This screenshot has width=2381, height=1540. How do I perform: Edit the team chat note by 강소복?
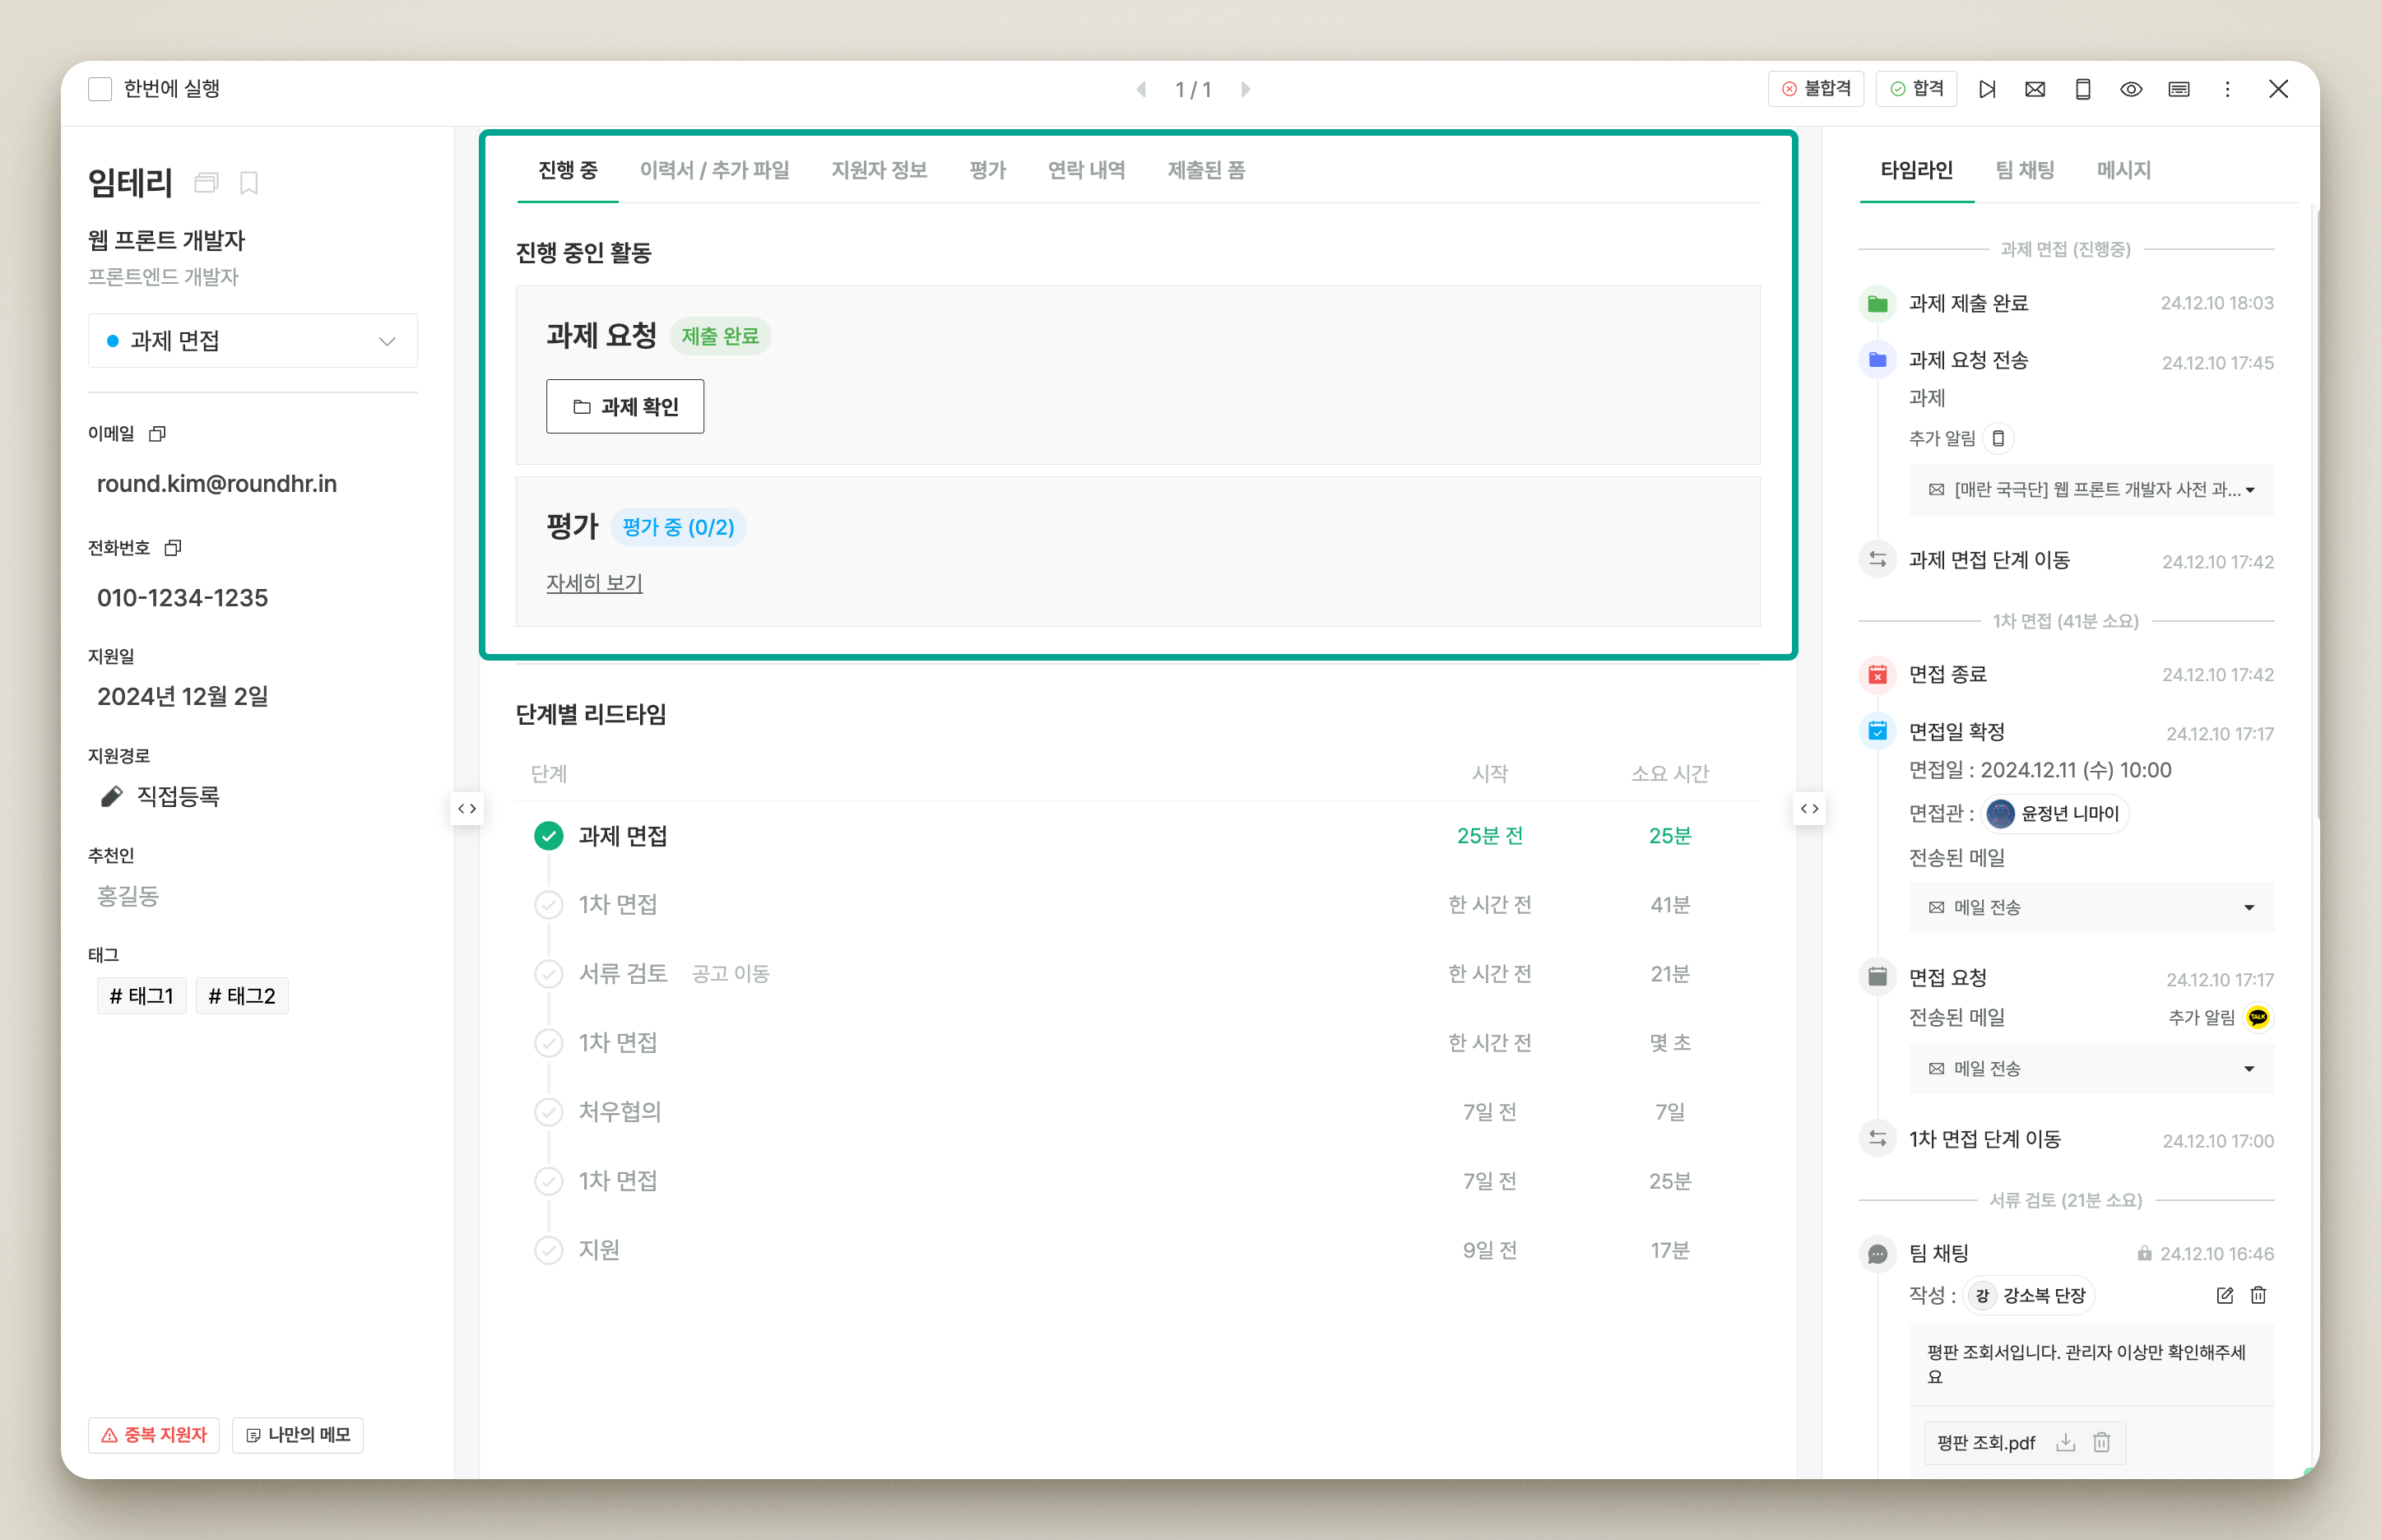2224,1295
